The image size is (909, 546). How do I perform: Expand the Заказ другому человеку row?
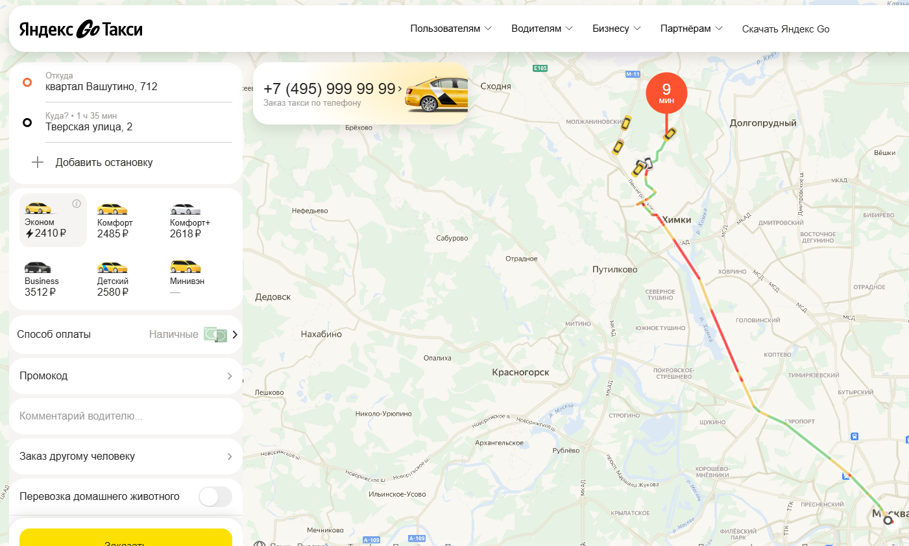point(126,457)
